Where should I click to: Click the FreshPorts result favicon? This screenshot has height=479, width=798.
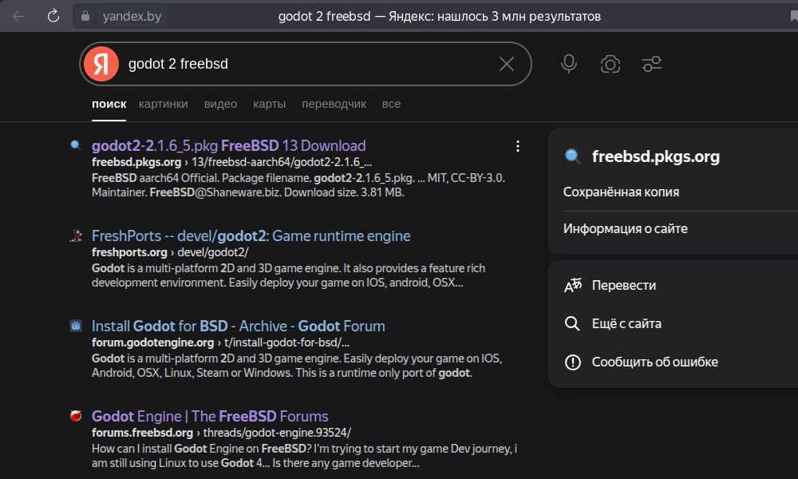tap(75, 236)
